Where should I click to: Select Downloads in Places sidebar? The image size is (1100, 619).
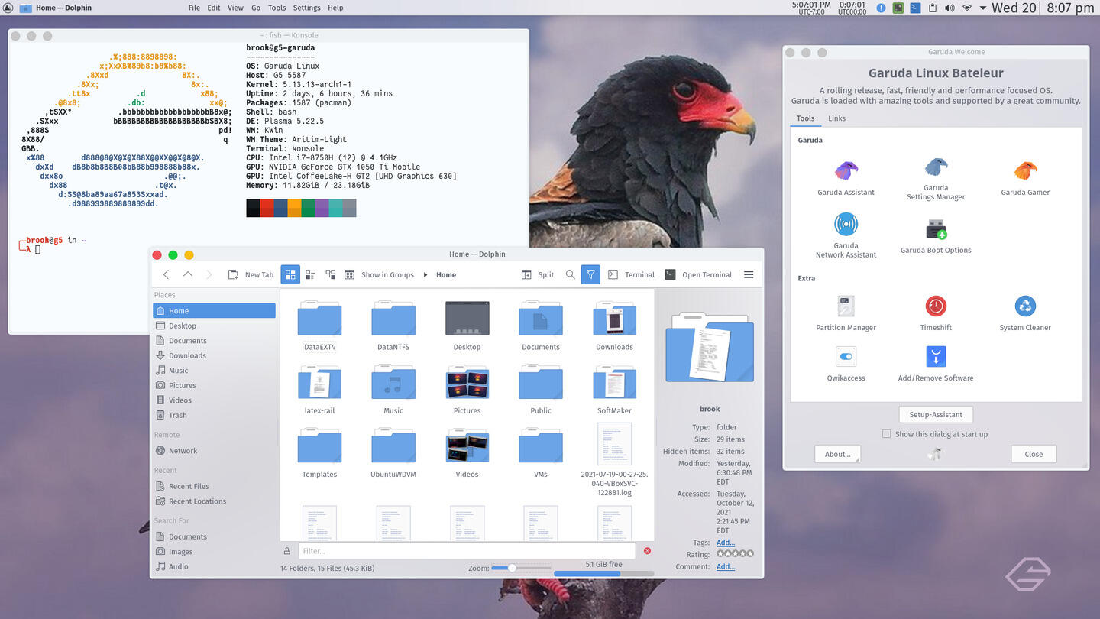[214, 355]
